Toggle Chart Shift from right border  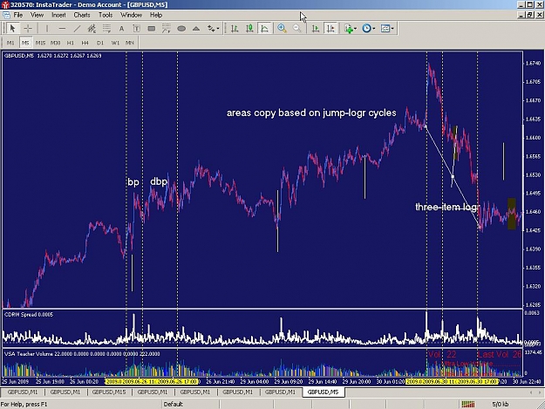[x=330, y=28]
